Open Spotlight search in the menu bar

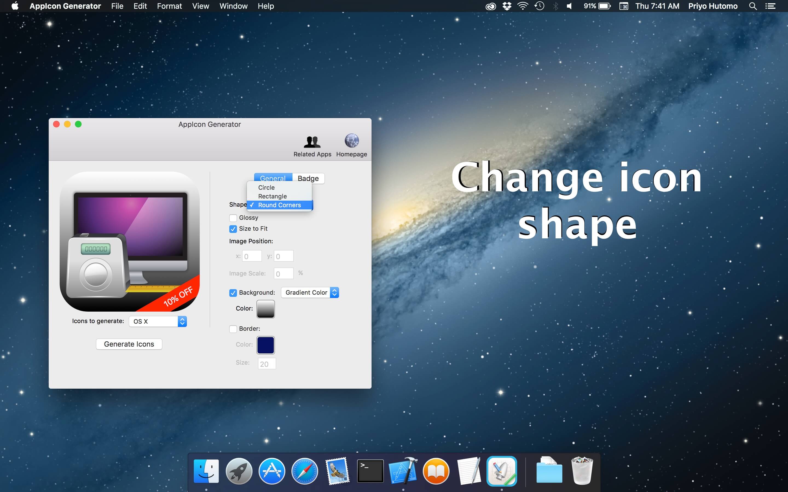[753, 6]
